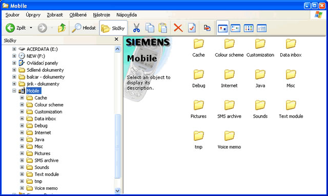Image resolution: width=328 pixels, height=196 pixels.
Task: Select ACERDATA (E:) in the folder tree
Action: click(x=42, y=49)
